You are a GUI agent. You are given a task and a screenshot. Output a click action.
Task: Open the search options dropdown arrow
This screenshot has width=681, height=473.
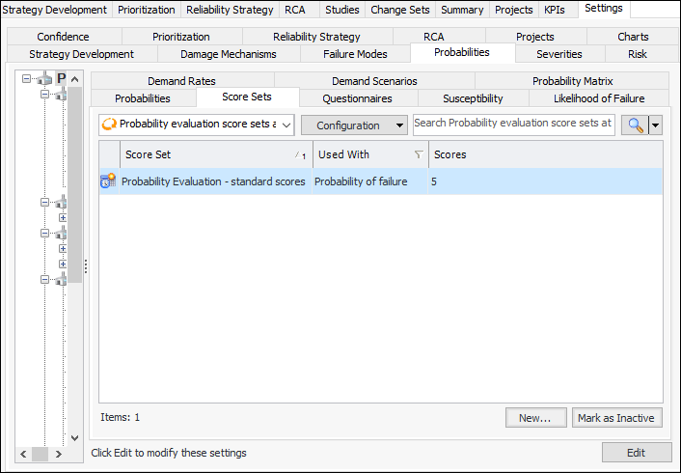(655, 125)
